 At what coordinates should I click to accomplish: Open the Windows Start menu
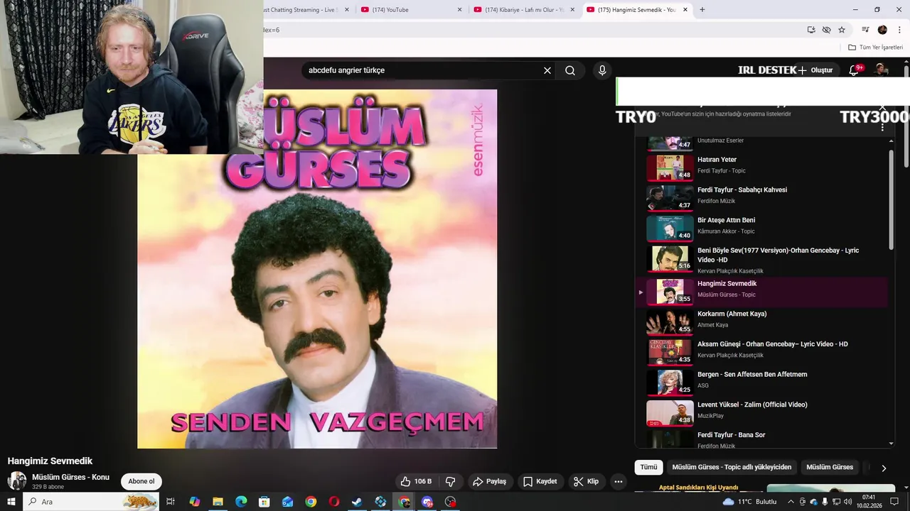click(11, 502)
